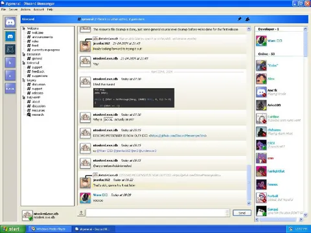Open the #about channel
The width and height of the screenshot is (311, 233).
(34, 102)
